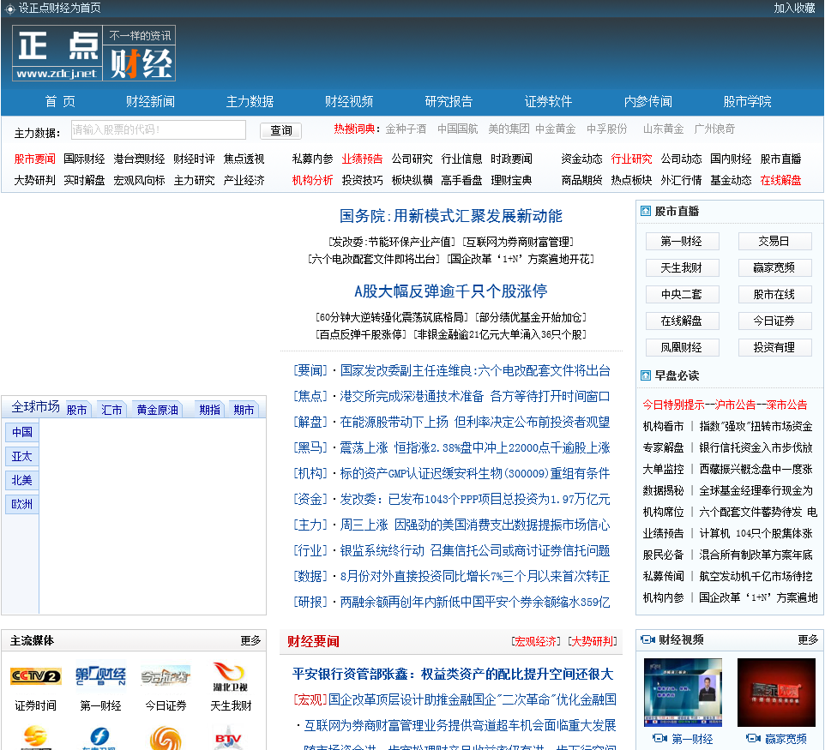Open the 股市学院 navigation menu
Screen dimensions: 825x750
[747, 101]
